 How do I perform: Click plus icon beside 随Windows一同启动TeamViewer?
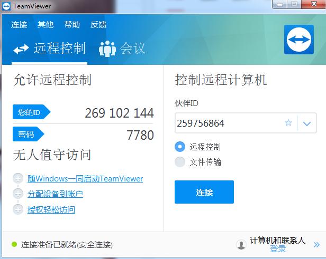(18, 178)
